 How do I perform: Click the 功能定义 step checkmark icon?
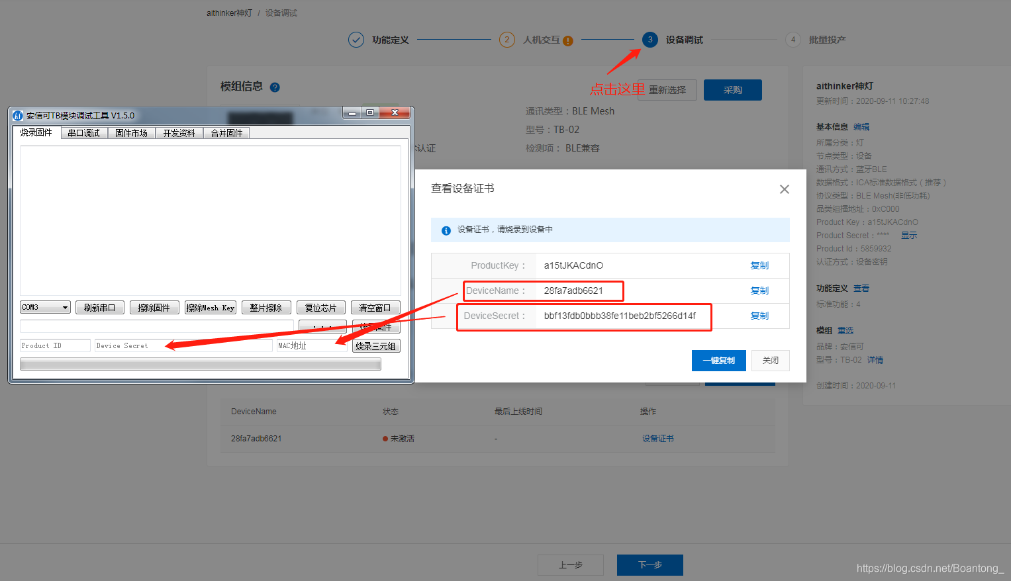tap(356, 40)
